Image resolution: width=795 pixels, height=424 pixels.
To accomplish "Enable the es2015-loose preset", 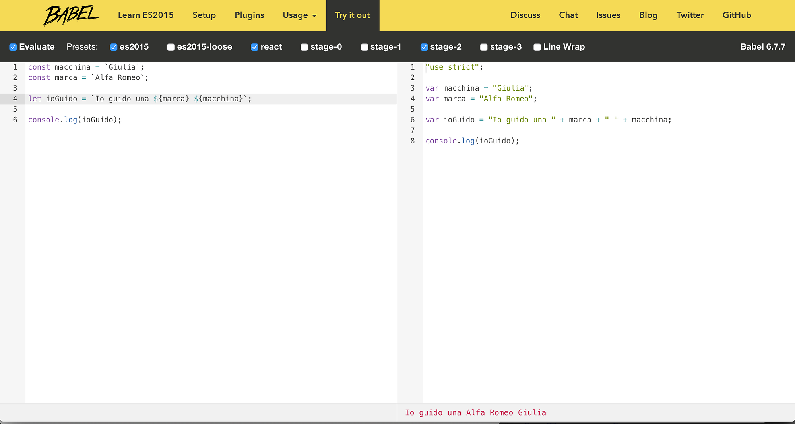I will pyautogui.click(x=171, y=47).
